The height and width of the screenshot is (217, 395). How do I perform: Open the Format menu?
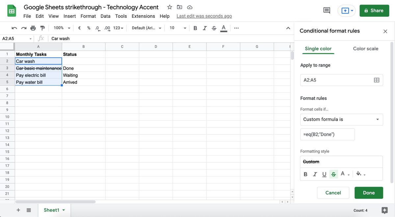coord(88,16)
